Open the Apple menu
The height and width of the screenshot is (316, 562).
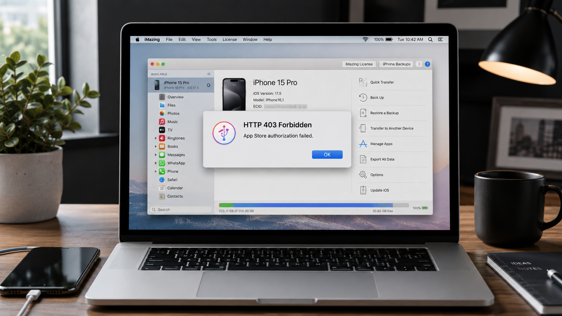pos(137,40)
